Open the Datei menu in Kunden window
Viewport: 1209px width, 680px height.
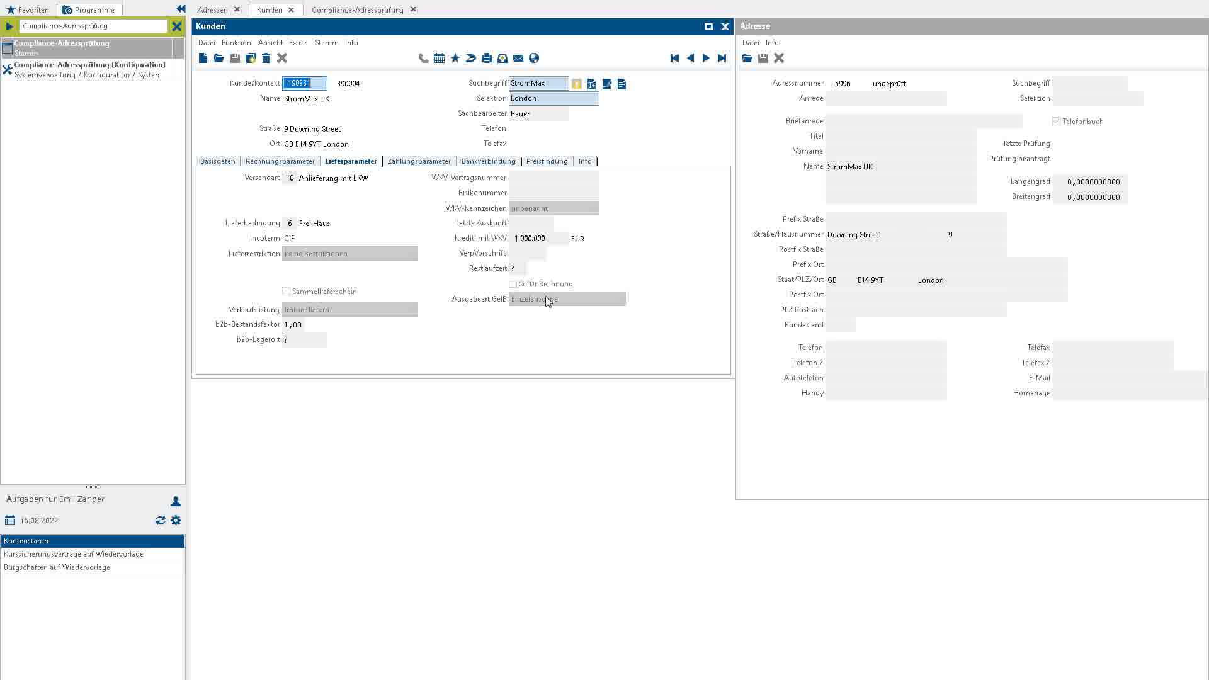coord(207,43)
